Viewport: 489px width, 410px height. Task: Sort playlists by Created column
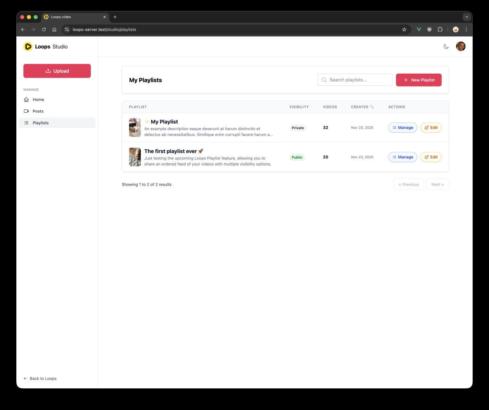click(x=362, y=107)
